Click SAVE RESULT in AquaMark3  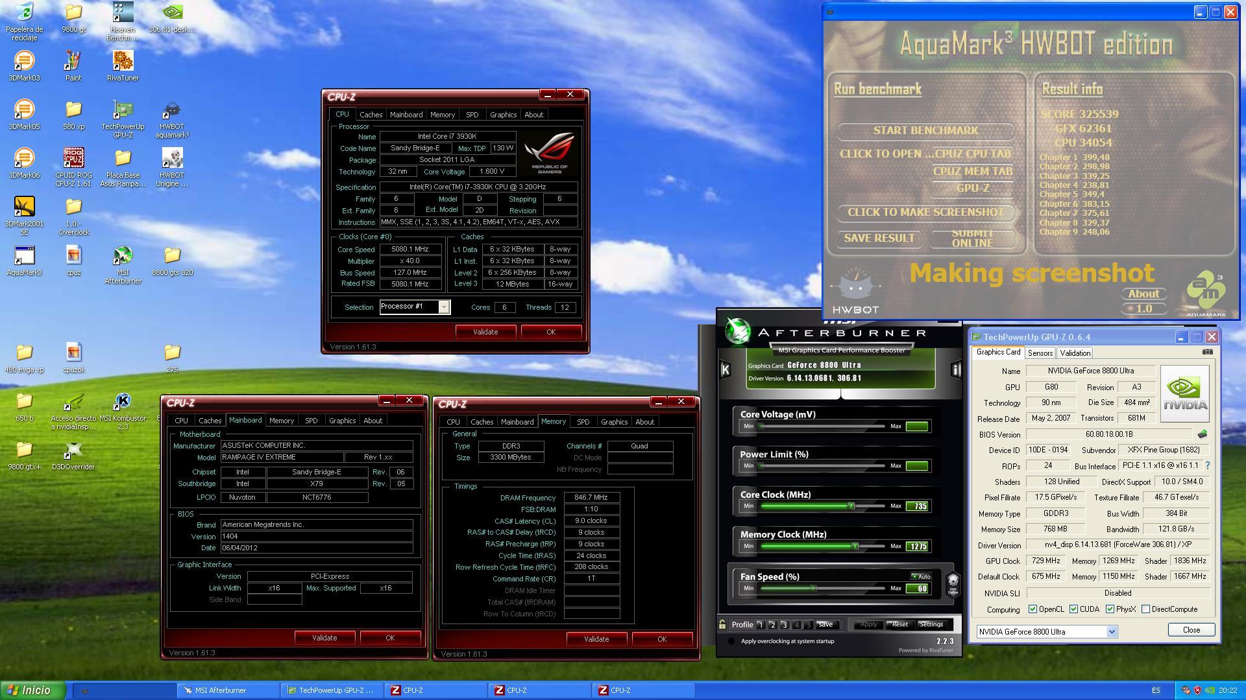pos(879,238)
